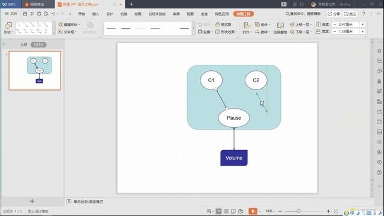Screen dimensions: 384x216
Task: Click the zoom slider handle
Action: point(299,211)
